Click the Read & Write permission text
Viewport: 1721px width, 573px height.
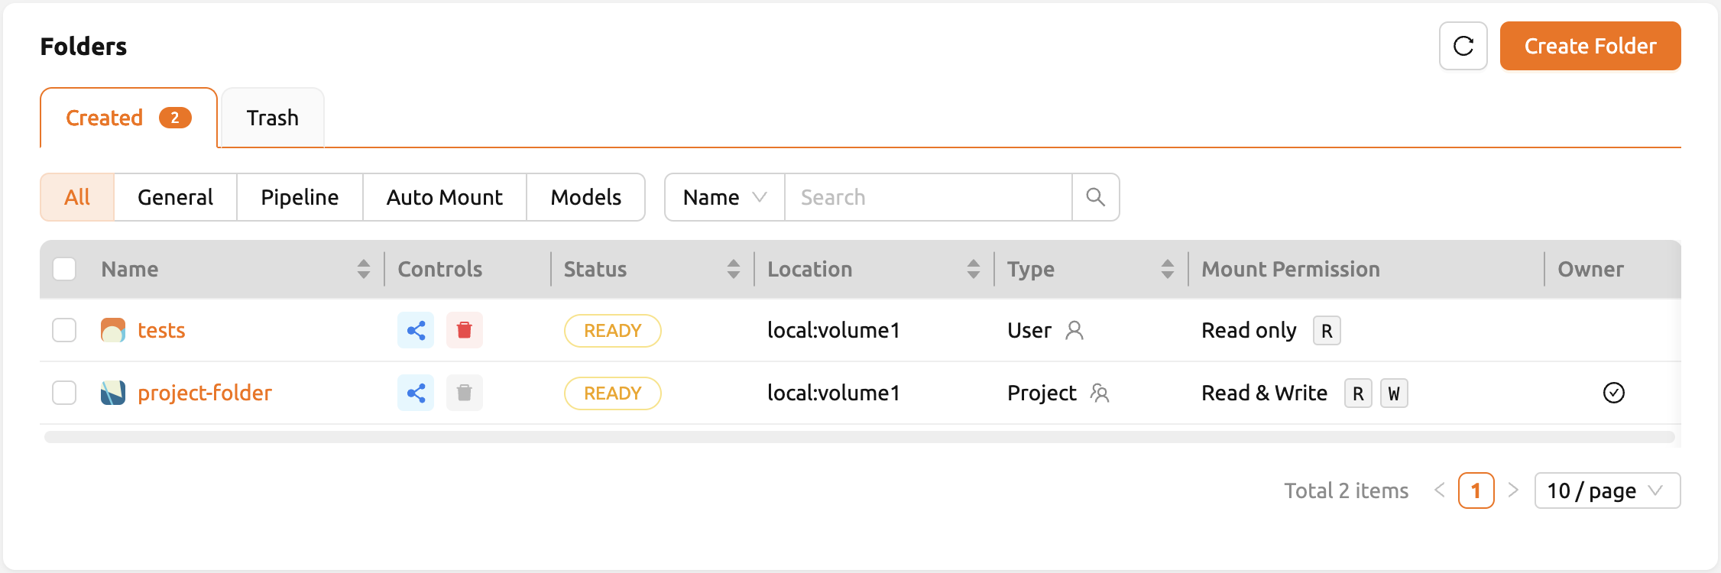point(1264,393)
